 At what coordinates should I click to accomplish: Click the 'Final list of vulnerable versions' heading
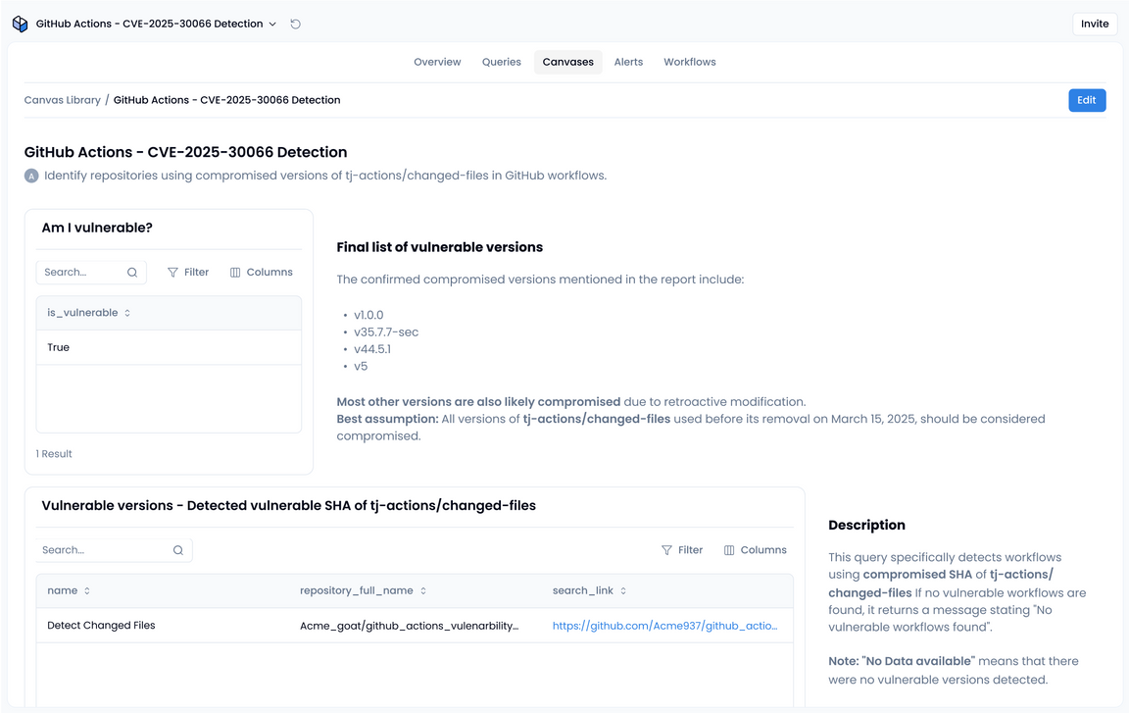click(440, 247)
